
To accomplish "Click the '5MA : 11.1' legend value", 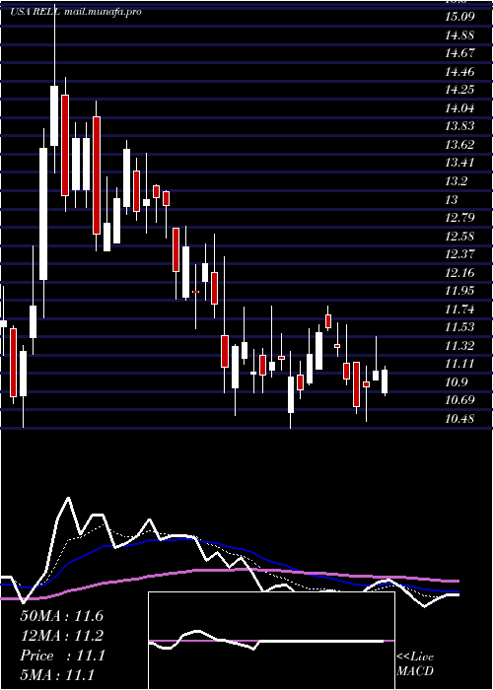I will click(x=57, y=675).
